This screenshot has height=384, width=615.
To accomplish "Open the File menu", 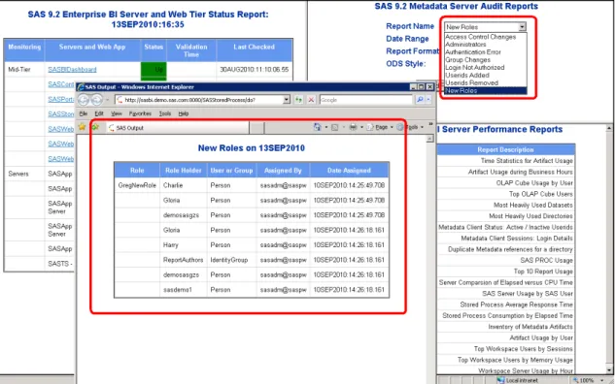I will coord(84,113).
